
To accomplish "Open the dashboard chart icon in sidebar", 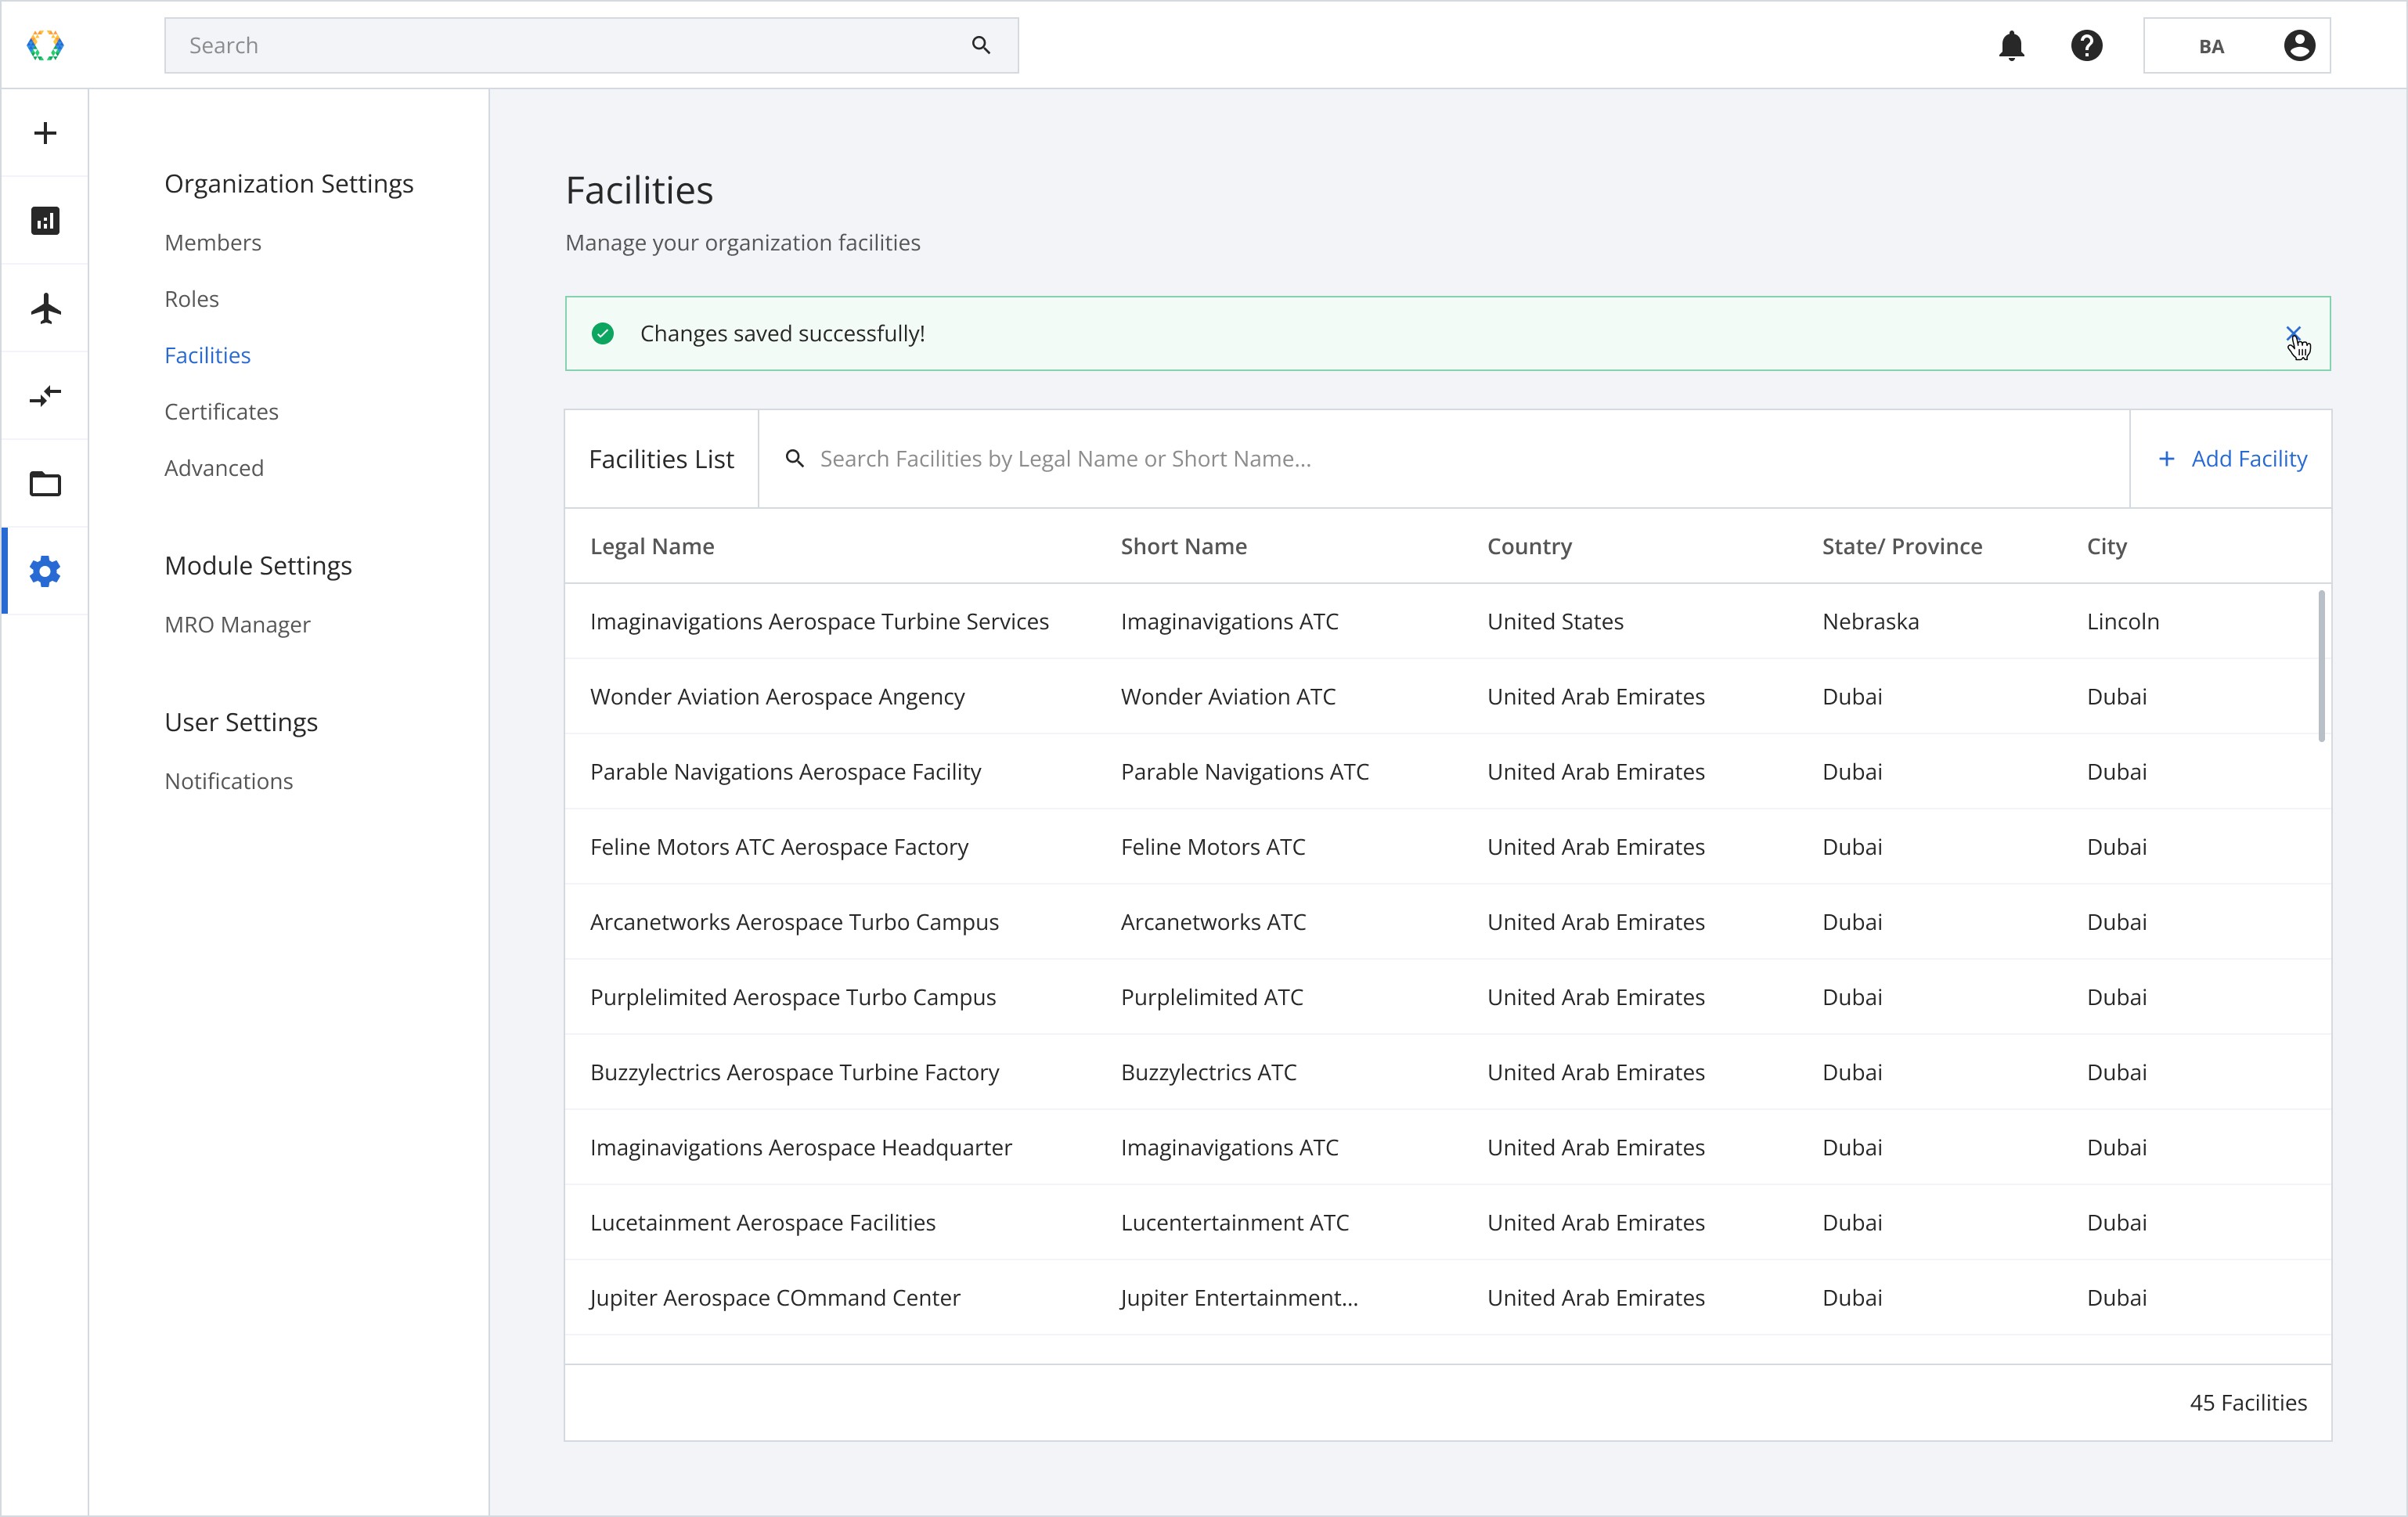I will point(45,221).
